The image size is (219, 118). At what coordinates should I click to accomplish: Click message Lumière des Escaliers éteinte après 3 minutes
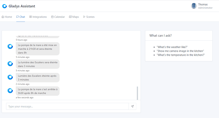click(x=37, y=78)
